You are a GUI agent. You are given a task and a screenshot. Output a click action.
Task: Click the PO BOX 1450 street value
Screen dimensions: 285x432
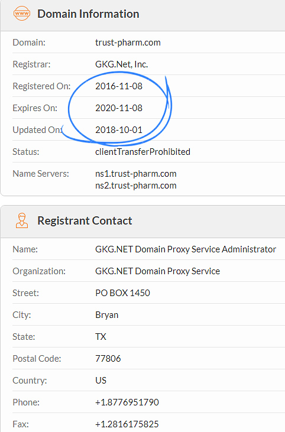coord(122,293)
